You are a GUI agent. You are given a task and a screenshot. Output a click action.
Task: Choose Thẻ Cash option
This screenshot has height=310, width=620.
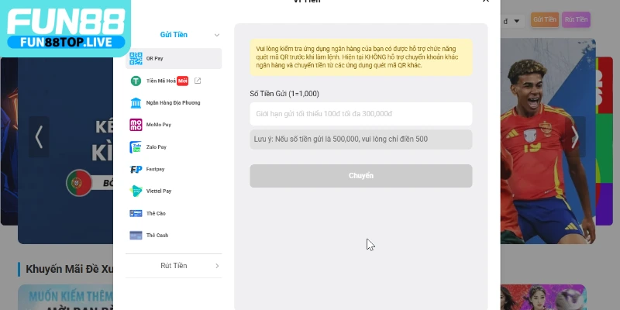coord(174,236)
